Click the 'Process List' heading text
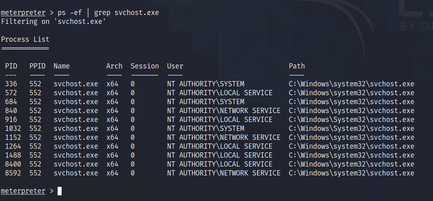433x201 pixels. 25,39
